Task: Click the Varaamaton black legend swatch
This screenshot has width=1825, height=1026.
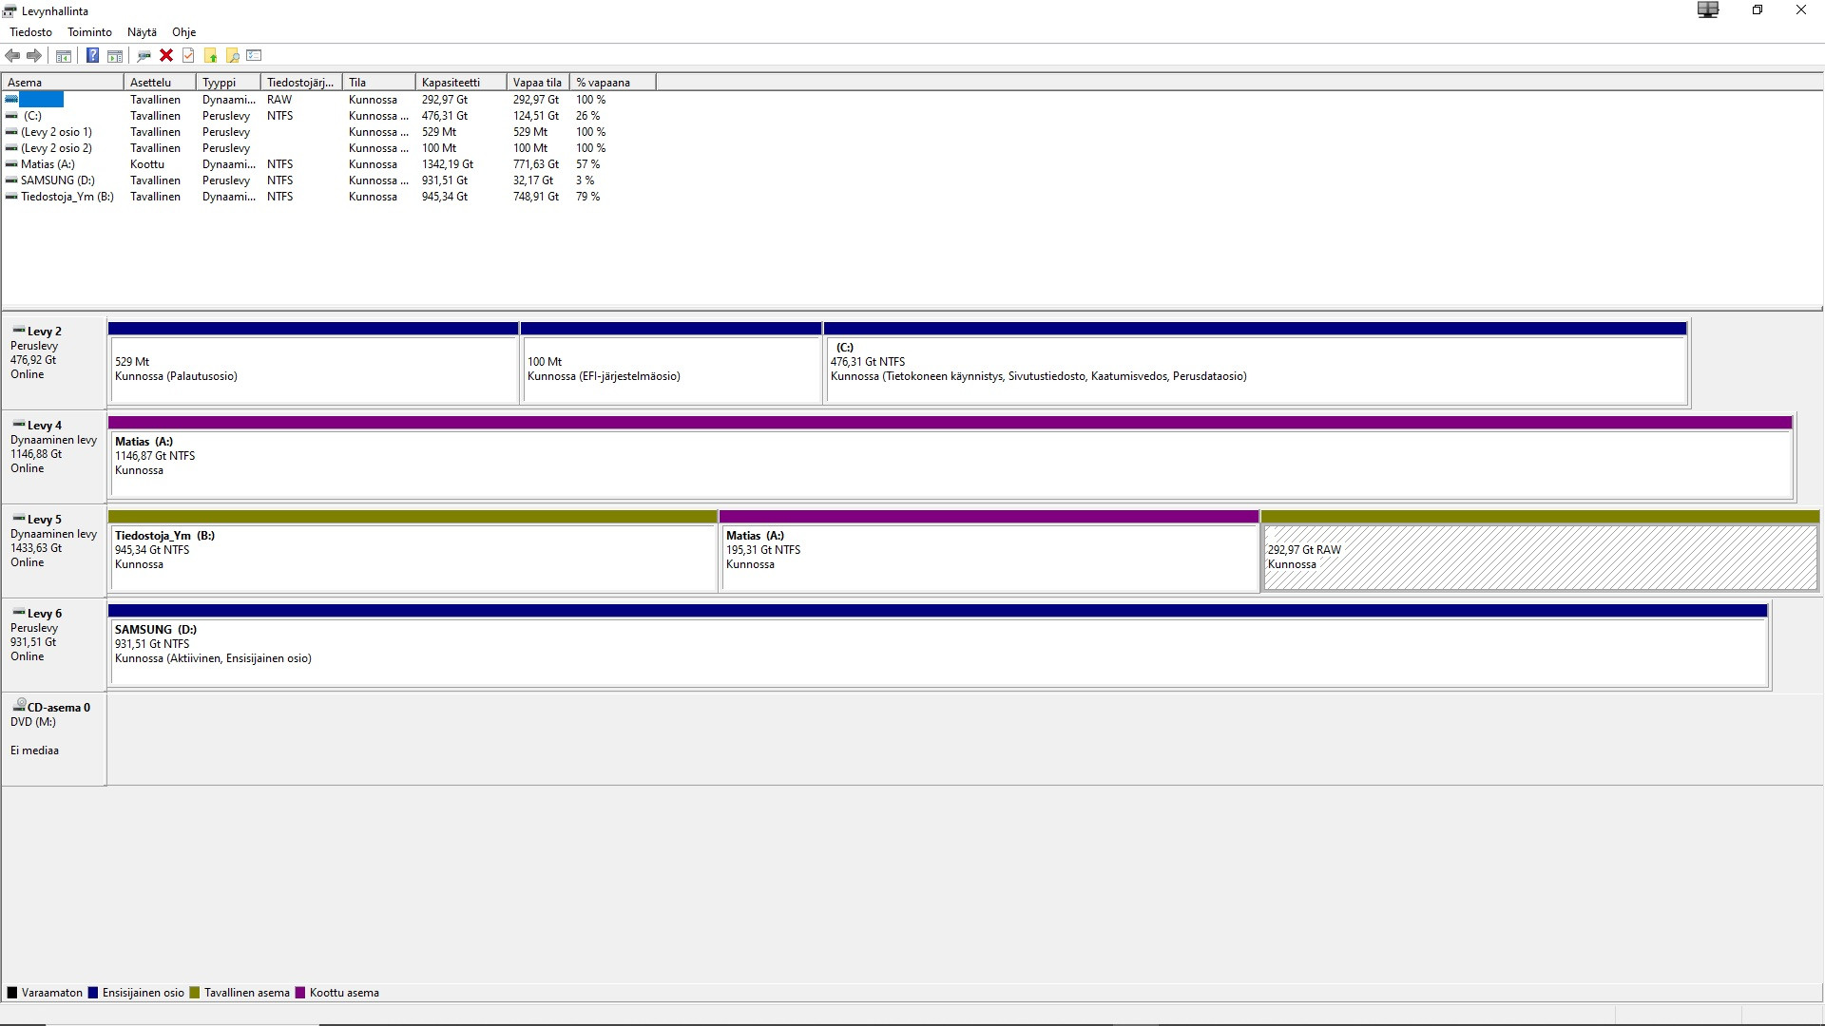Action: [12, 993]
